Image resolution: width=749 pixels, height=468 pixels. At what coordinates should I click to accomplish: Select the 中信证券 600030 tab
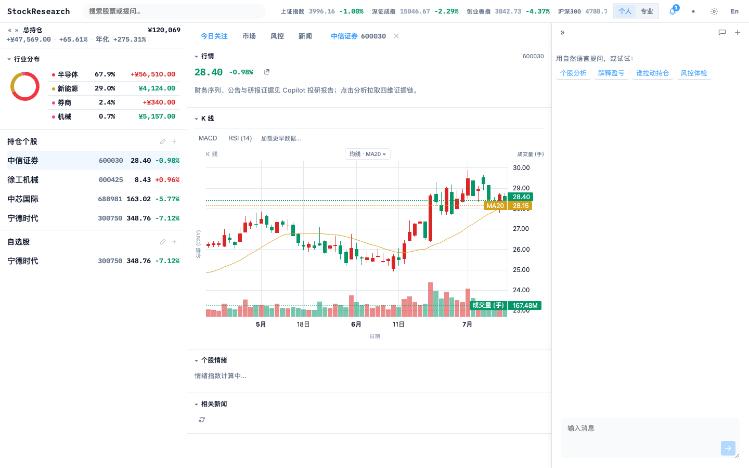[358, 36]
